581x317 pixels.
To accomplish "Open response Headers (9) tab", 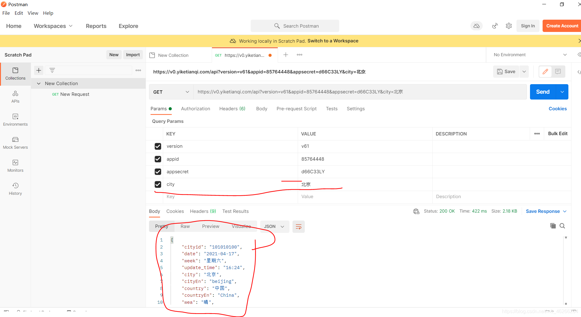I will pyautogui.click(x=203, y=211).
